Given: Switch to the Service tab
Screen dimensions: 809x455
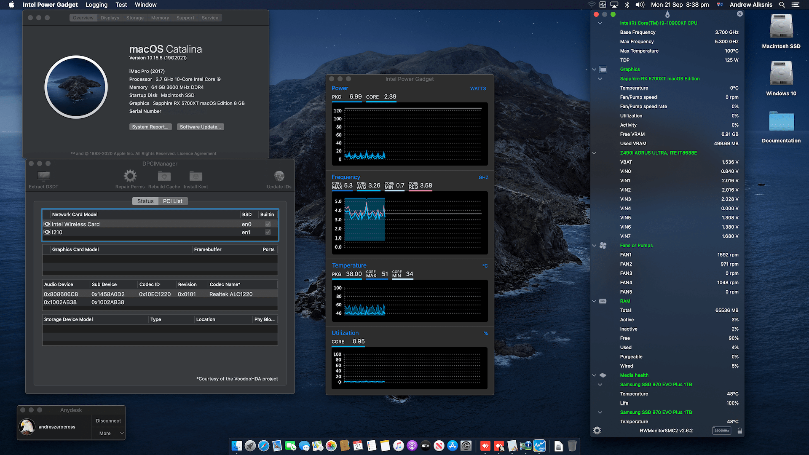Looking at the screenshot, I should click(210, 18).
